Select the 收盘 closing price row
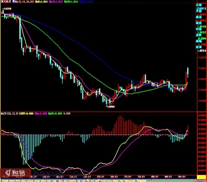The width and height of the screenshot is (207, 182). pyautogui.click(x=201, y=31)
